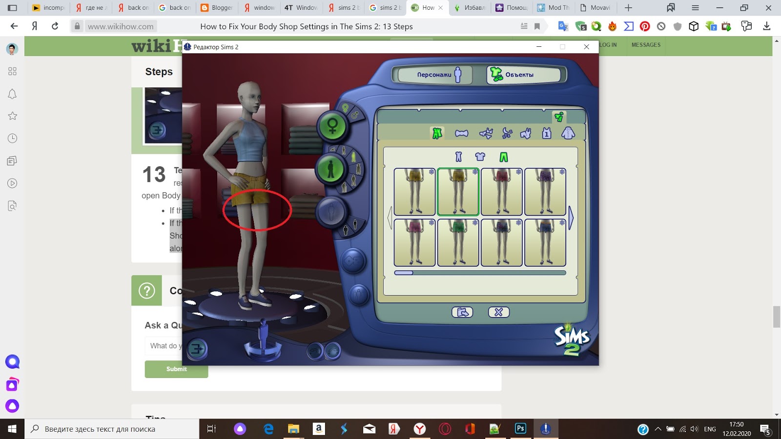781x439 pixels.
Task: Show tops shirt subcategory
Action: [480, 157]
